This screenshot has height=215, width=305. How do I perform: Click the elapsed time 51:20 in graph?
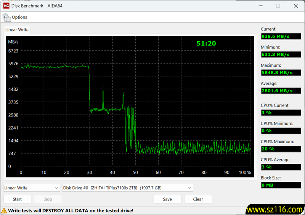pyautogui.click(x=206, y=44)
